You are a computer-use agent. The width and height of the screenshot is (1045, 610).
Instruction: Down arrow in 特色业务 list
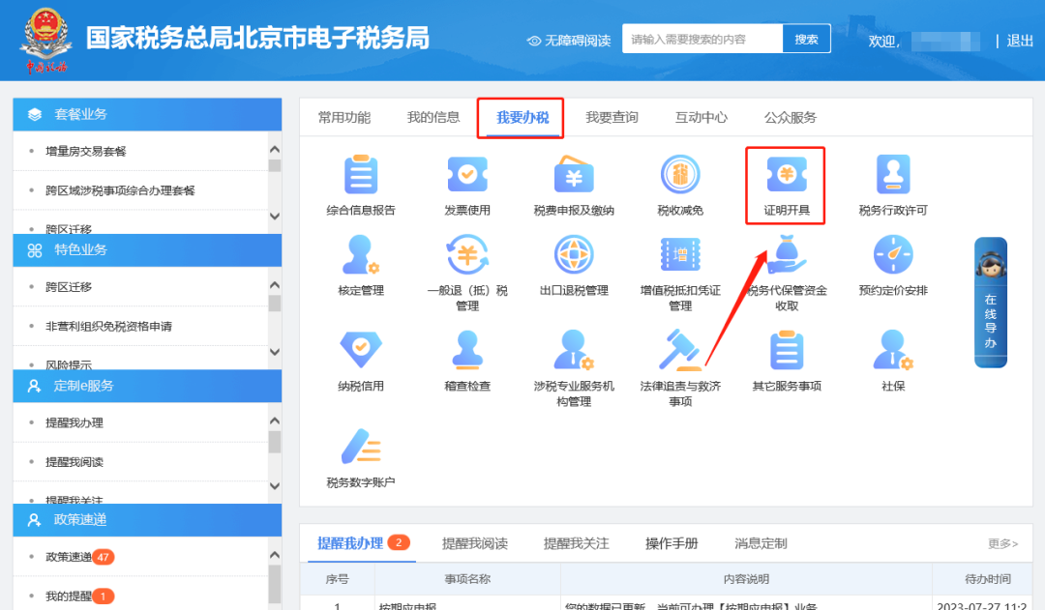(275, 352)
